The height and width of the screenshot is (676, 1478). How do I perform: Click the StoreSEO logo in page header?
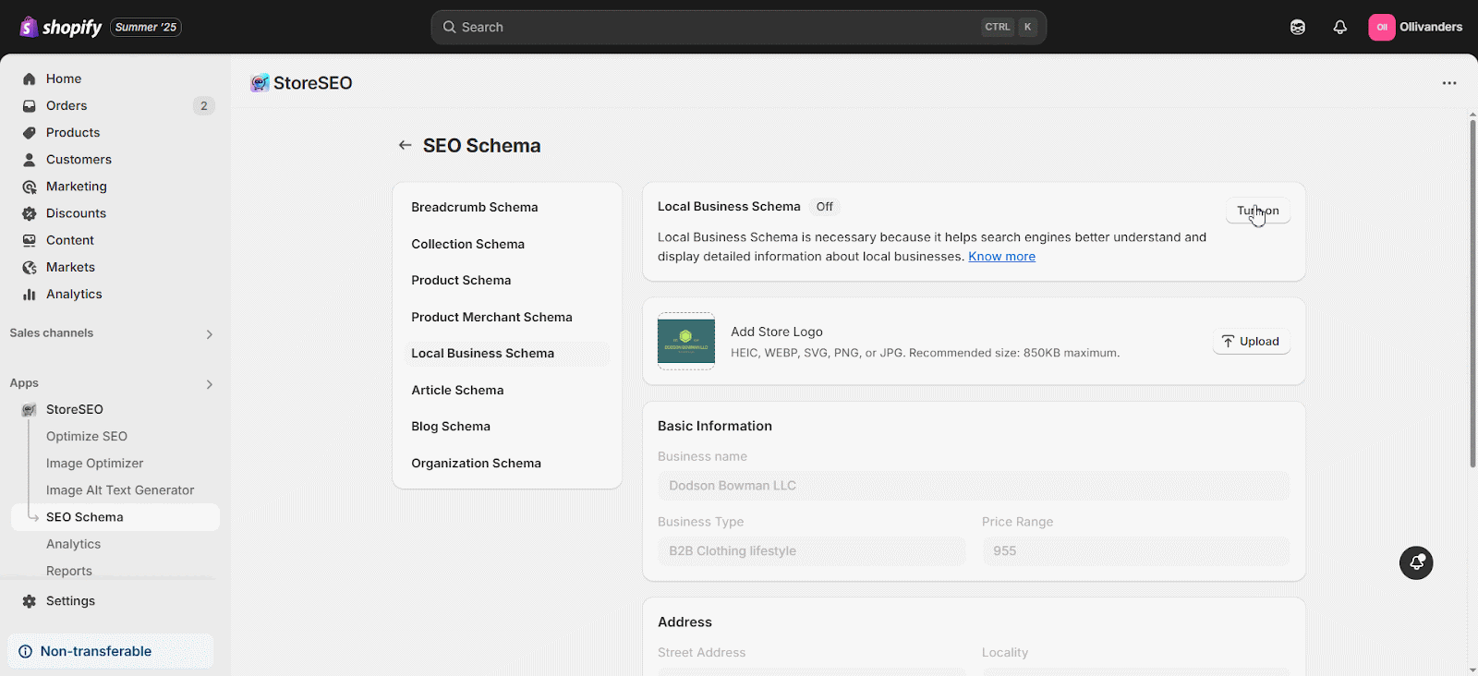pyautogui.click(x=260, y=83)
